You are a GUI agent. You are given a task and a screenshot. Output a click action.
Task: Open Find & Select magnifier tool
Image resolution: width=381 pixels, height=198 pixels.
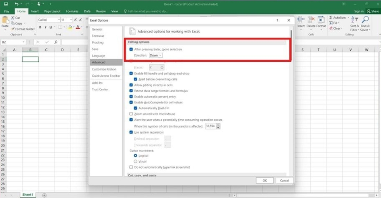coord(365,24)
